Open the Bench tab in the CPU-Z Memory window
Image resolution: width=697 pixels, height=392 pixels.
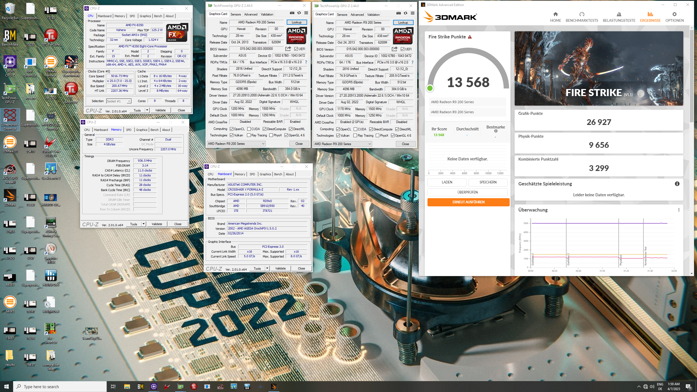pos(154,130)
